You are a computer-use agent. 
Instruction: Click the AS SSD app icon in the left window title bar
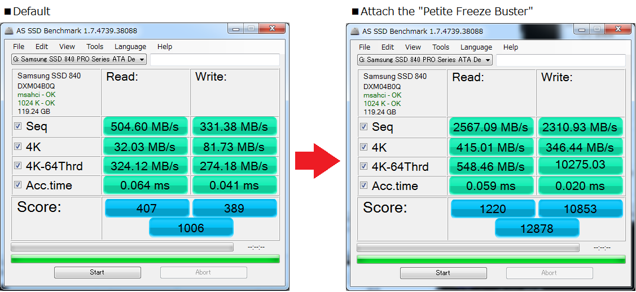tap(8, 31)
